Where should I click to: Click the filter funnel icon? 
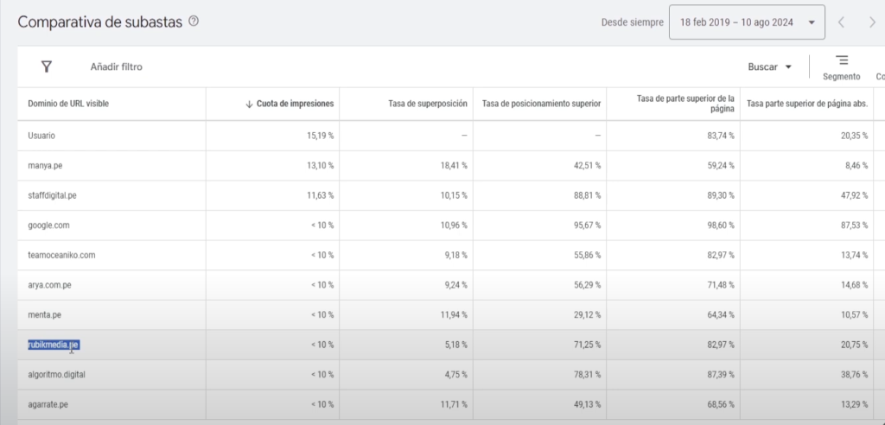(47, 67)
